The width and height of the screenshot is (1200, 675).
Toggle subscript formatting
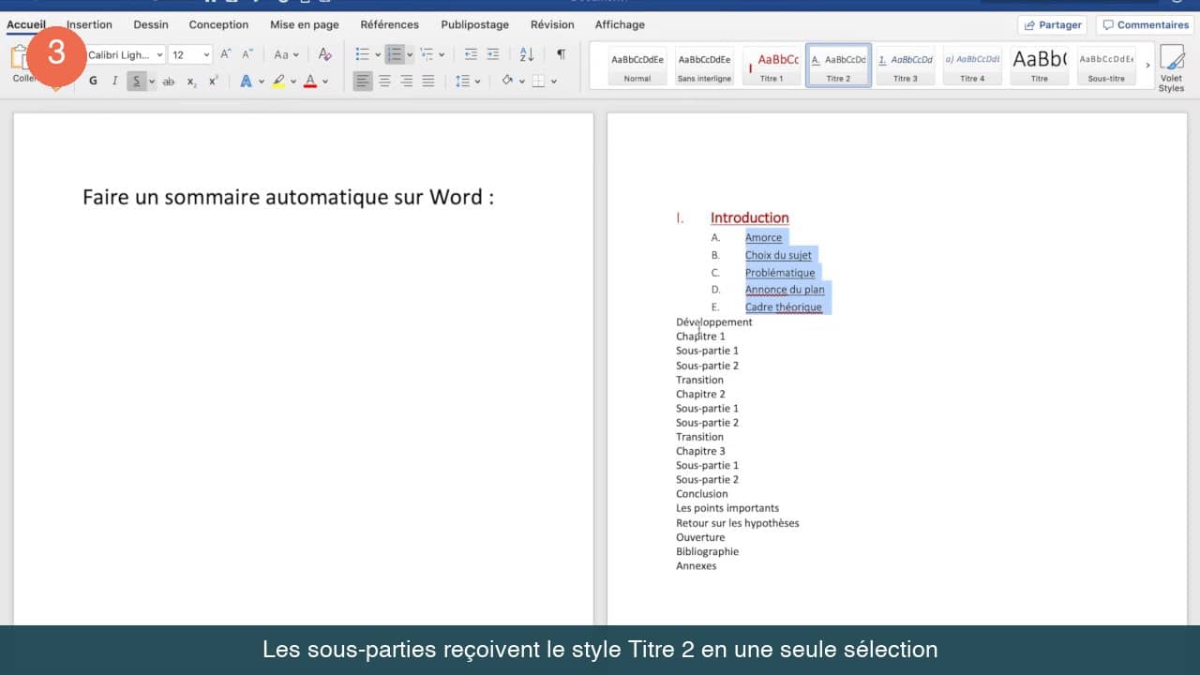click(x=191, y=82)
